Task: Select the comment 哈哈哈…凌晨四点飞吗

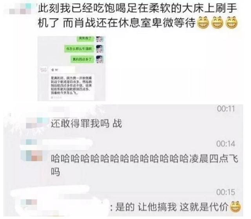Action: point(145,165)
